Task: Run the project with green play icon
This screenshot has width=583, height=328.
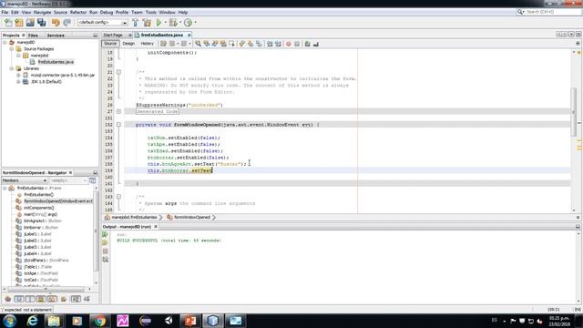Action: (159, 23)
